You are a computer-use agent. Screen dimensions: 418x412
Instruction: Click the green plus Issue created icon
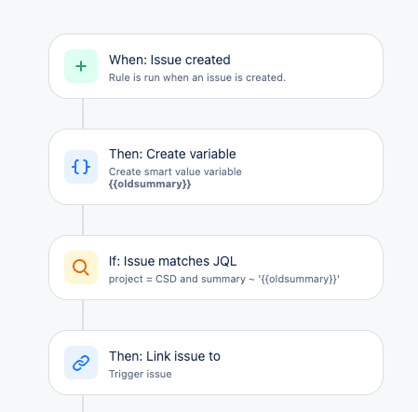coord(81,66)
